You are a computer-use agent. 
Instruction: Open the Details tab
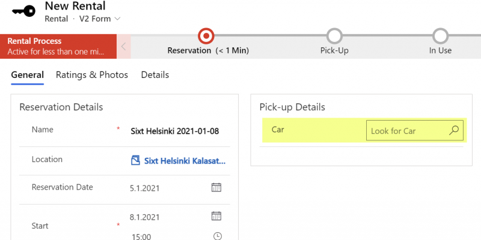coord(155,75)
